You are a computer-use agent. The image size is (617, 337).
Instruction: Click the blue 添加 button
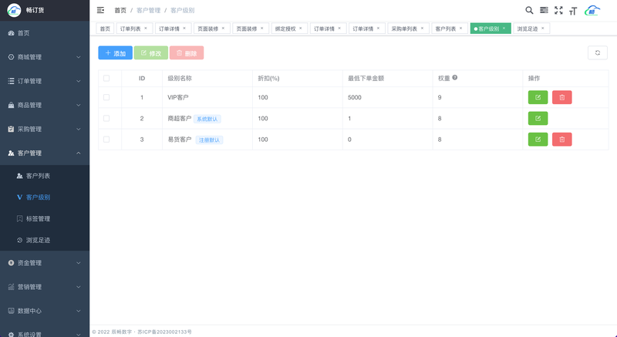(115, 52)
